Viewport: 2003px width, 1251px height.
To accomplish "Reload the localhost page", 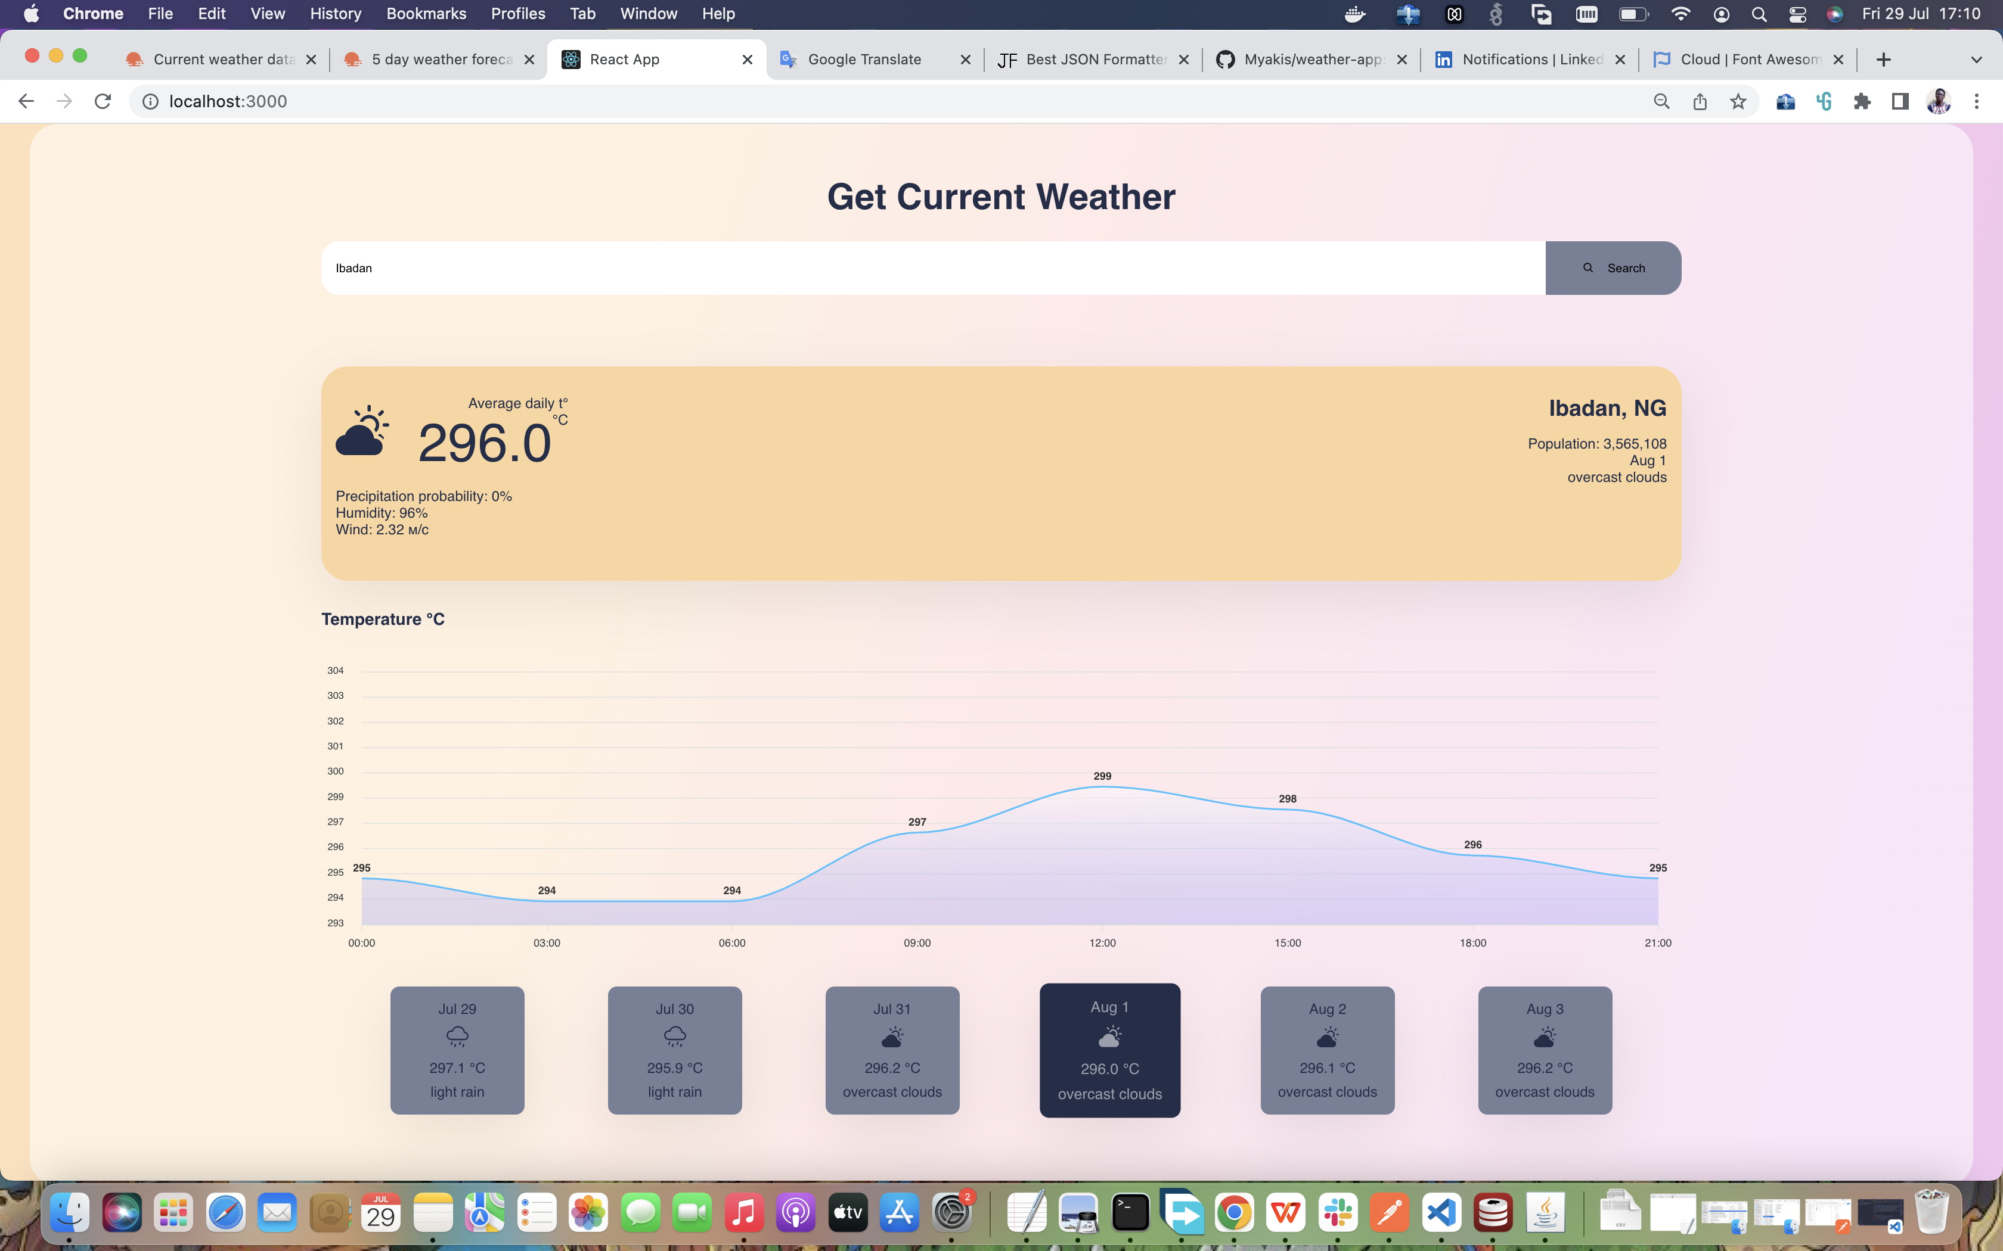I will (x=103, y=101).
